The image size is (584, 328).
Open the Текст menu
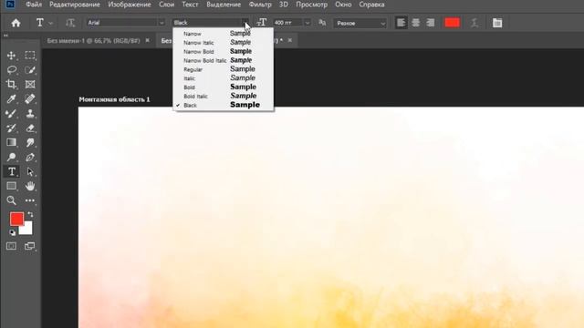point(190,5)
